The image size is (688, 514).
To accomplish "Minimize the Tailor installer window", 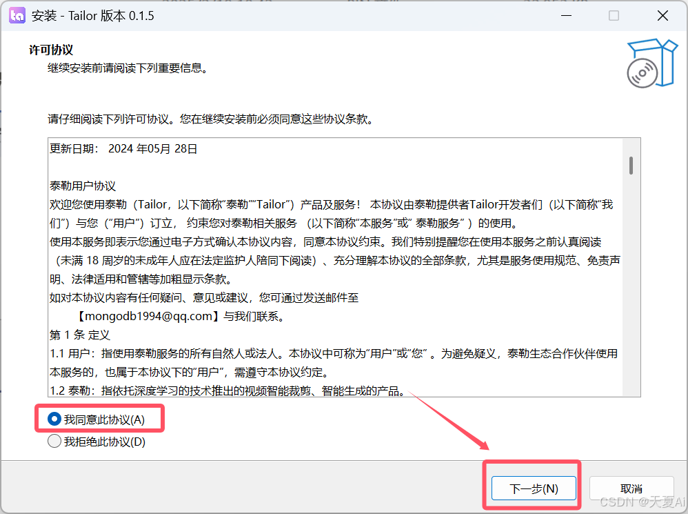I will click(567, 16).
